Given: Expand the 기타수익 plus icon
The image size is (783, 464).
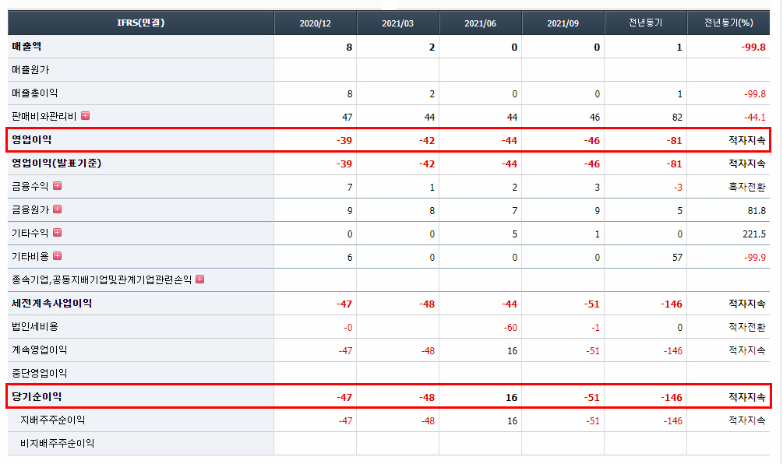Looking at the screenshot, I should (58, 233).
